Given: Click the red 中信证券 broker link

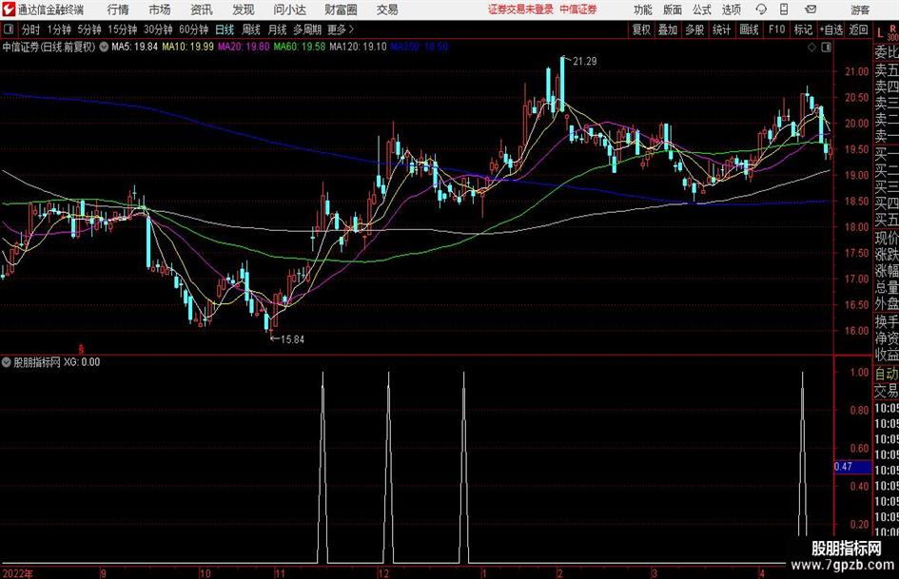Looking at the screenshot, I should (578, 10).
